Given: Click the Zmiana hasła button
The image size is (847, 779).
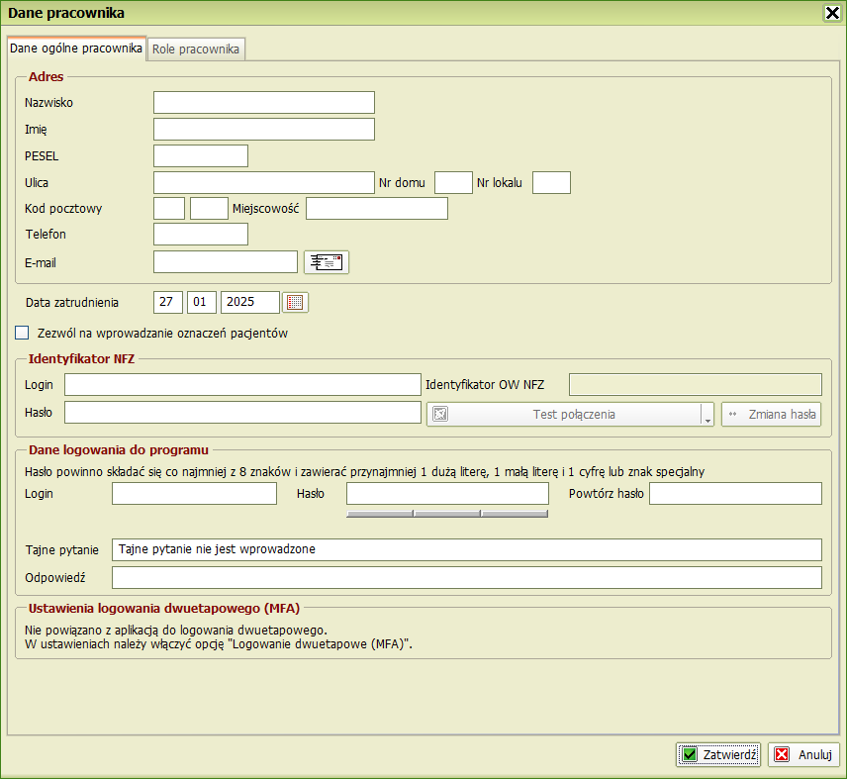Looking at the screenshot, I should pos(772,415).
